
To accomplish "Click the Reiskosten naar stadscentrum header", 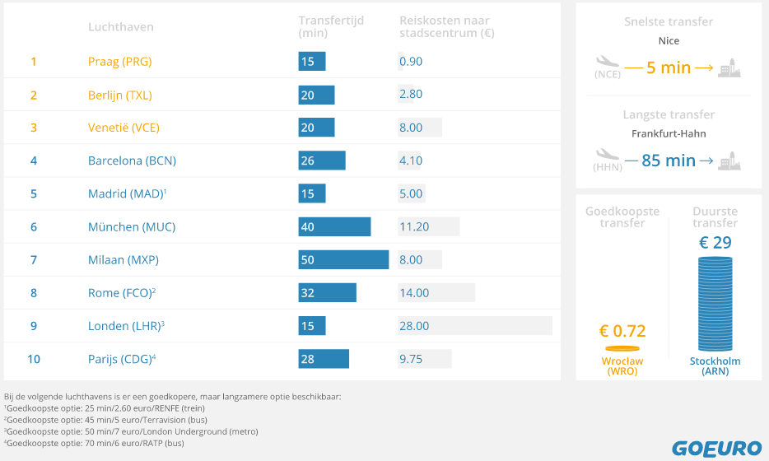I will [x=446, y=26].
